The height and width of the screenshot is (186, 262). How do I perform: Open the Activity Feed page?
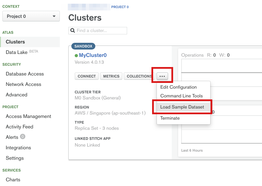(x=19, y=127)
